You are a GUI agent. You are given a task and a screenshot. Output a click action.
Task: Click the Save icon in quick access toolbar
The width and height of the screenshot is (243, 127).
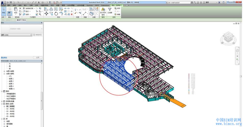pos(11,3)
